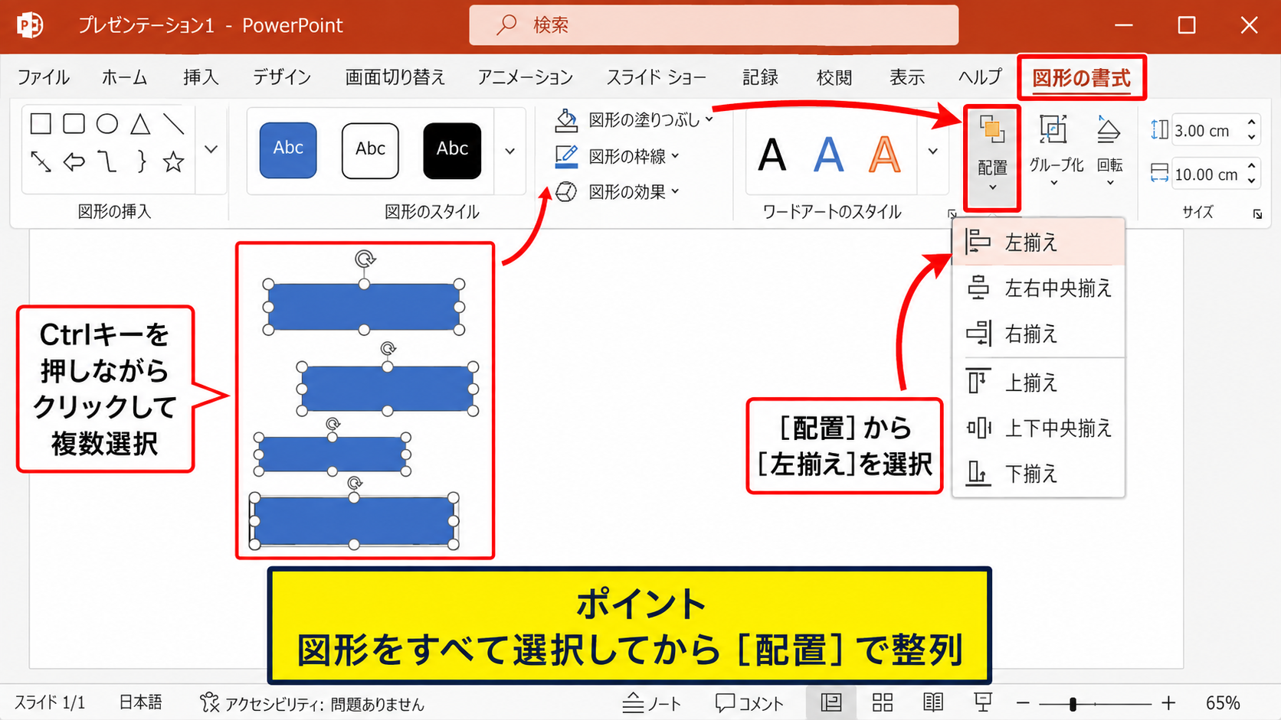Apply the blue filled Abc shape style
Screen dimensions: 1281x720
point(288,150)
